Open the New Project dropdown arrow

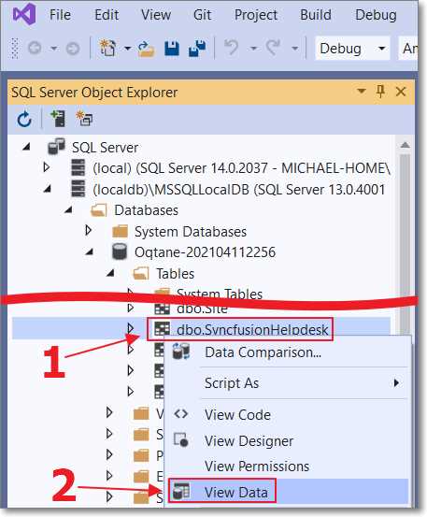click(127, 49)
